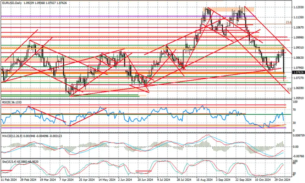Click the -0.00768 MACD scale value
Image resolution: width=305 pixels, height=183 pixels.
298,156
